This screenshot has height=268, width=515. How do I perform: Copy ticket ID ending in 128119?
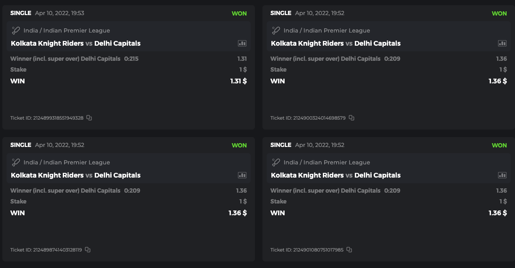coord(88,250)
